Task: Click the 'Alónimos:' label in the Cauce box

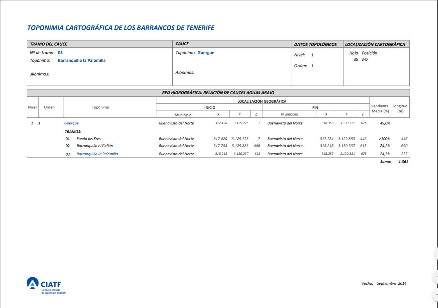Action: coord(185,73)
